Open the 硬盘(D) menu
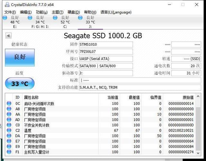The width and height of the screenshot is (206, 161). tap(74, 12)
